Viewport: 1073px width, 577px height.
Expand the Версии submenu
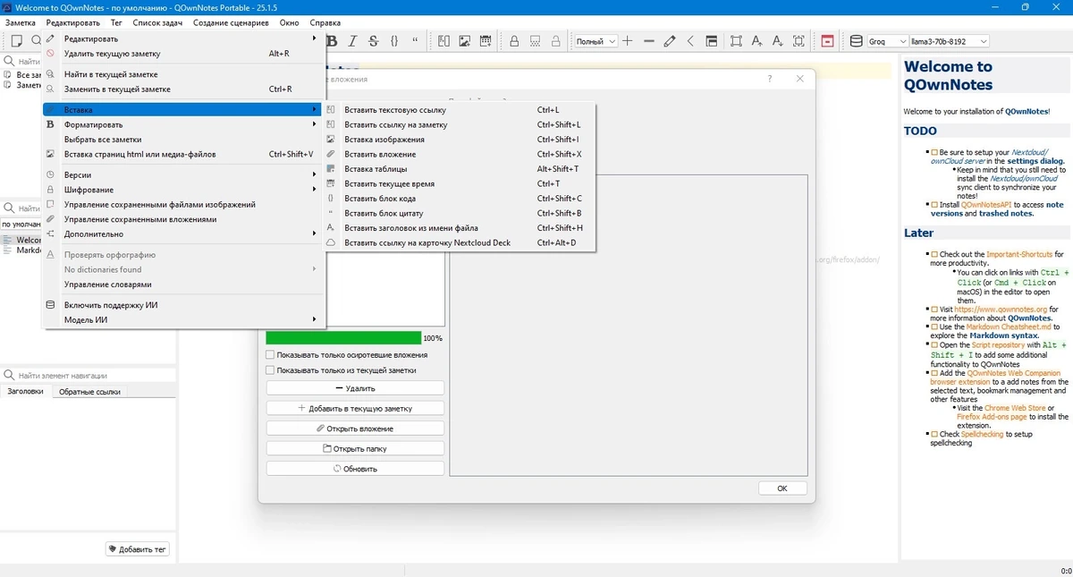pos(183,175)
